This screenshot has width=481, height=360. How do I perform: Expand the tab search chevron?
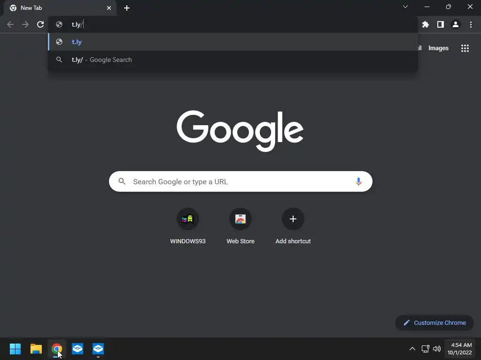click(405, 7)
